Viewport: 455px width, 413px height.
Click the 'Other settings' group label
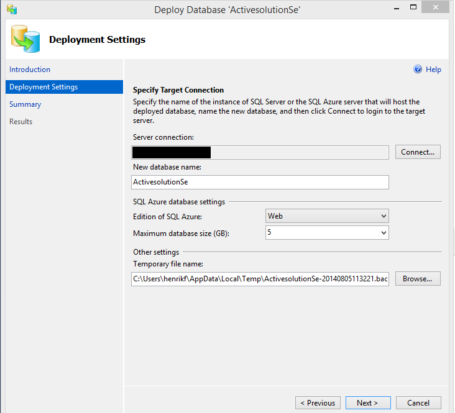click(156, 252)
